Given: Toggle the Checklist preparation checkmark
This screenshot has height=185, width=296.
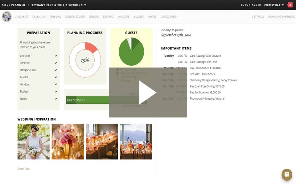Looking at the screenshot, I should [56, 56].
